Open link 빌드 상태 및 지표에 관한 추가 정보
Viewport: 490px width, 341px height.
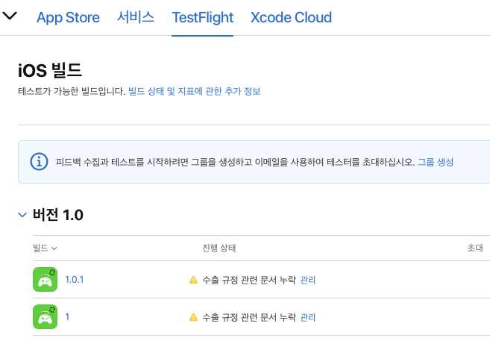click(195, 91)
